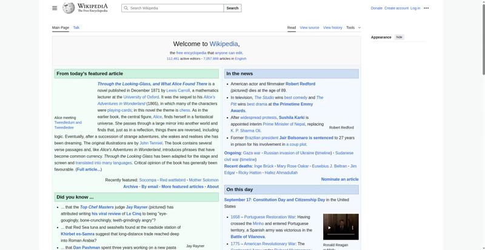Open the featured article Archive link
485x250 pixels.
(130, 186)
